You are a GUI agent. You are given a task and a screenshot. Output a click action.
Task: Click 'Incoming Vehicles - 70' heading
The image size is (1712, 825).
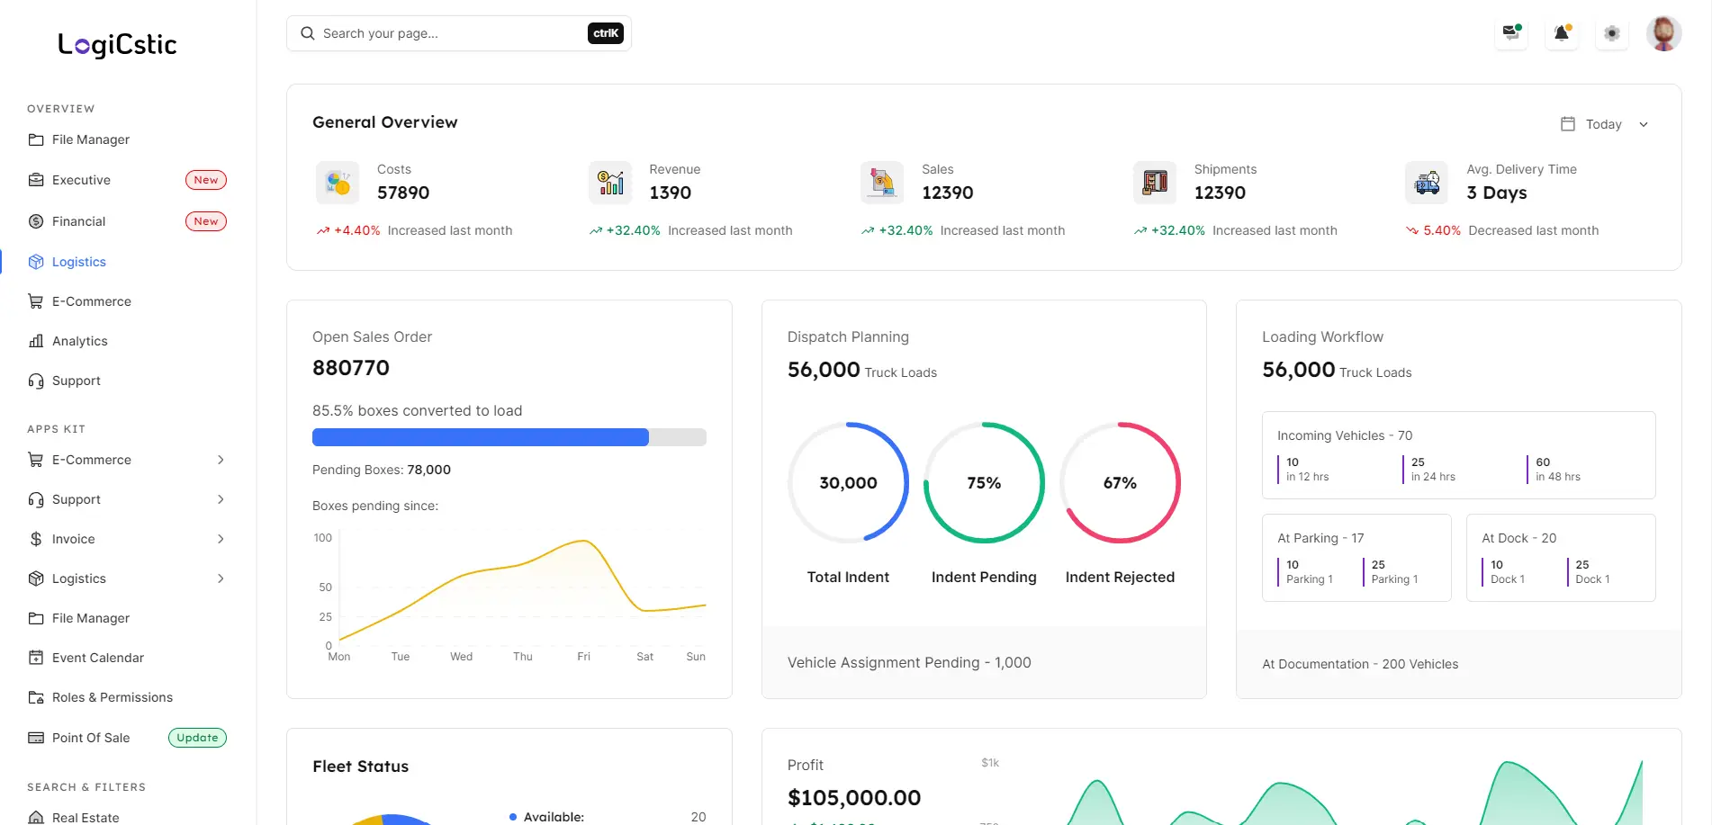coord(1345,435)
